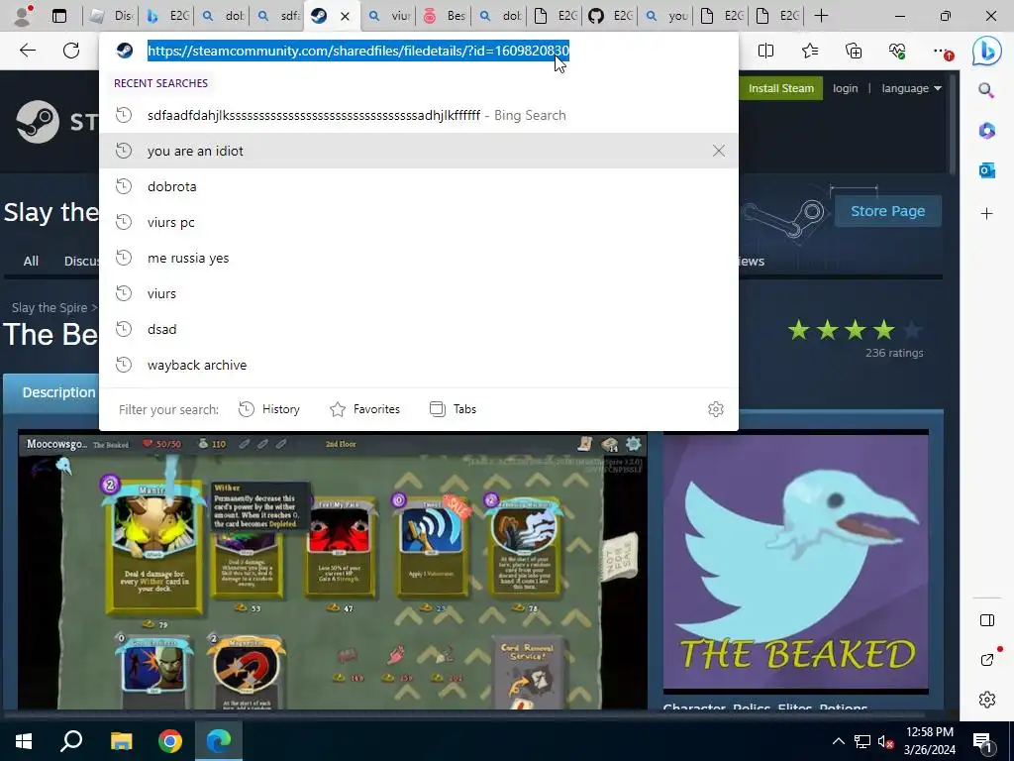Open the search filter settings gear
This screenshot has width=1014, height=761.
tap(715, 409)
